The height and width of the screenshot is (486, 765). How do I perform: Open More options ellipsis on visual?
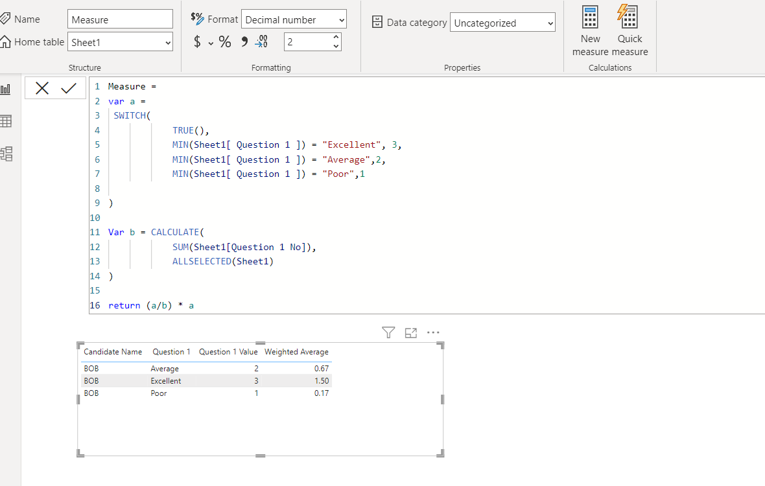click(x=433, y=332)
